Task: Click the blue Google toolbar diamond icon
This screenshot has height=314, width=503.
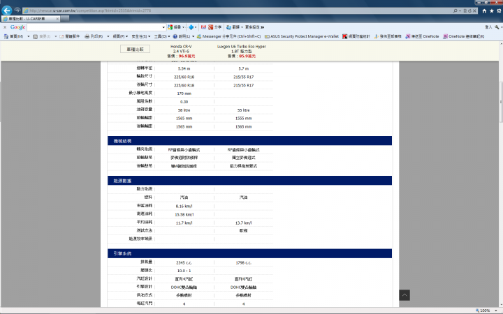Action: (191, 27)
